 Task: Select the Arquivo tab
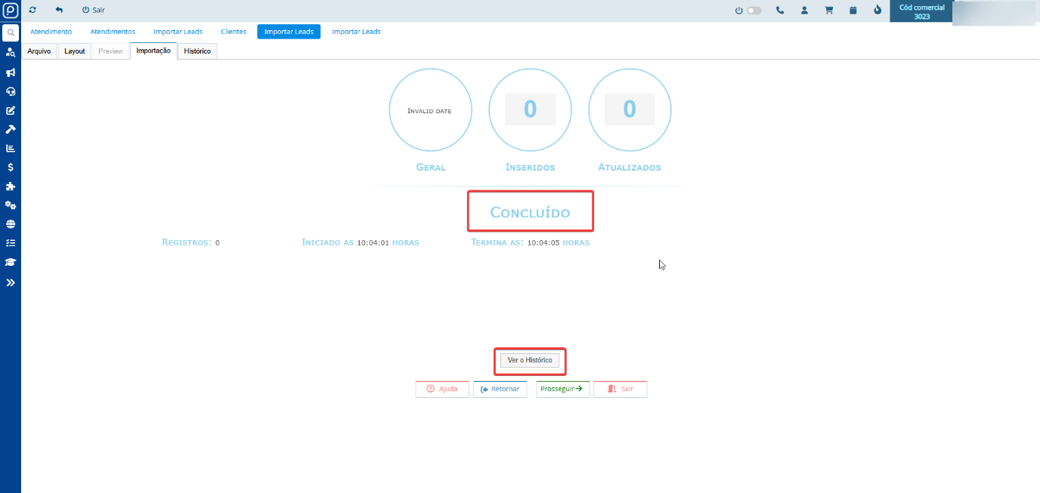click(39, 51)
